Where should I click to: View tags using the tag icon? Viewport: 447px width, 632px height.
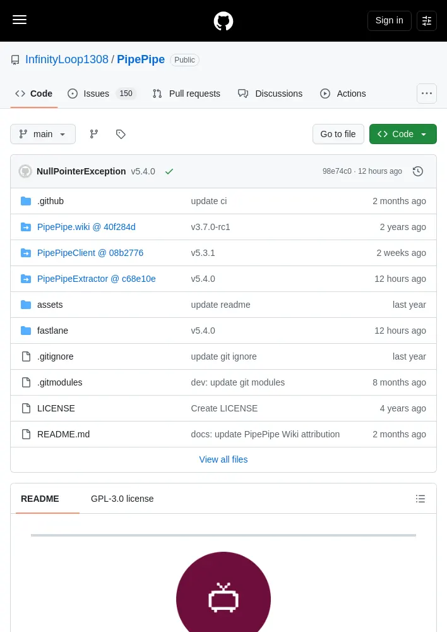coord(121,134)
